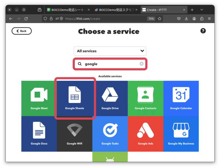Click the search magnifier icon
220x168 pixels.
(80, 64)
